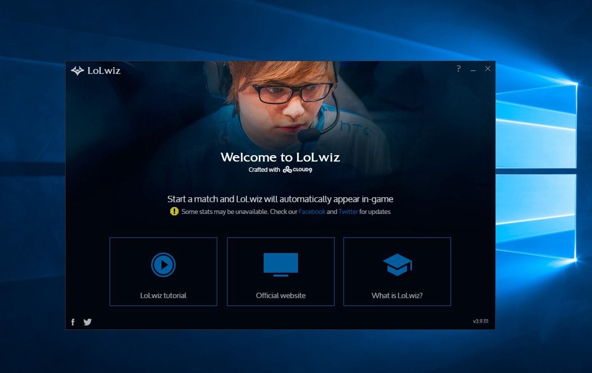
Task: Open help via the question mark icon
Action: click(x=458, y=69)
